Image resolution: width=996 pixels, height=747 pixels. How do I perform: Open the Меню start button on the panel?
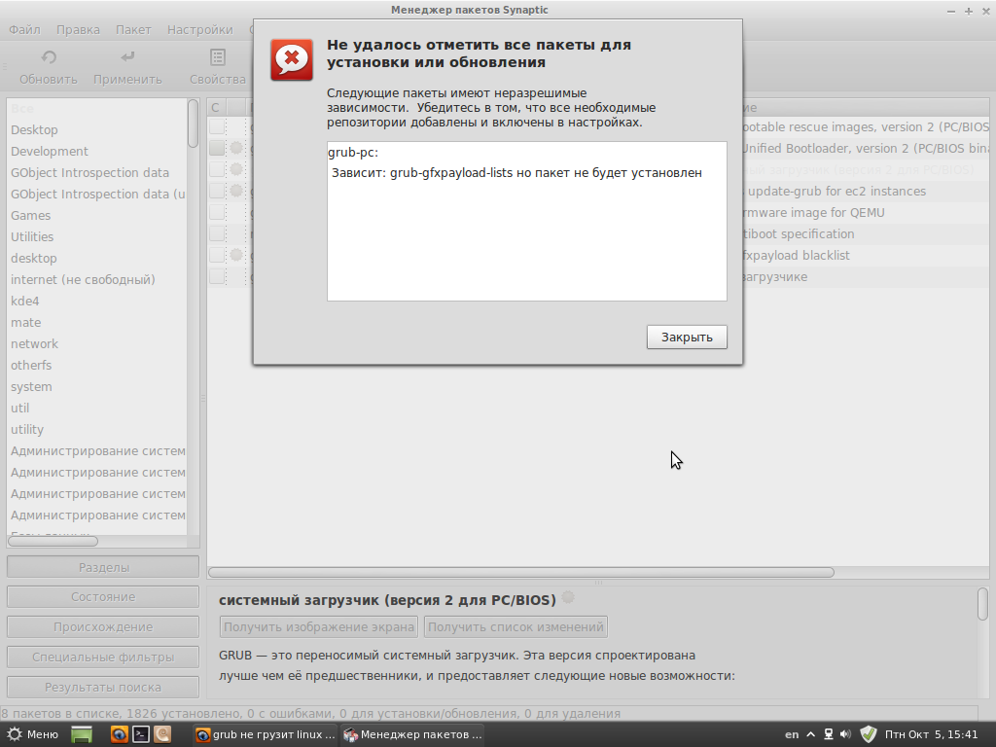point(32,734)
